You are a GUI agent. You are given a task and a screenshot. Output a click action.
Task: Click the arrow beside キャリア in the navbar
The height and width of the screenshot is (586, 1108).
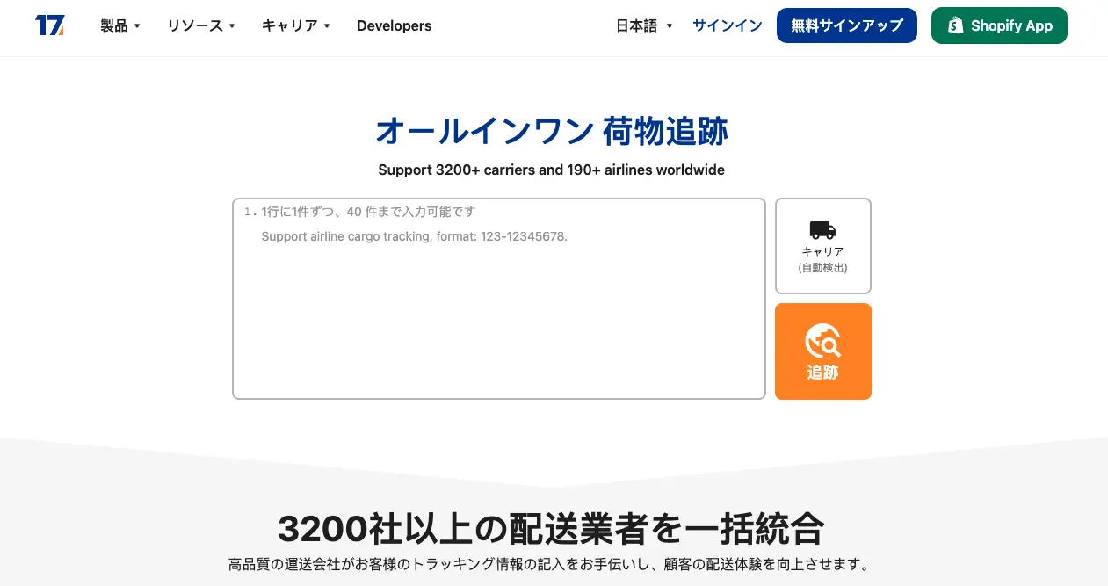[x=327, y=26]
